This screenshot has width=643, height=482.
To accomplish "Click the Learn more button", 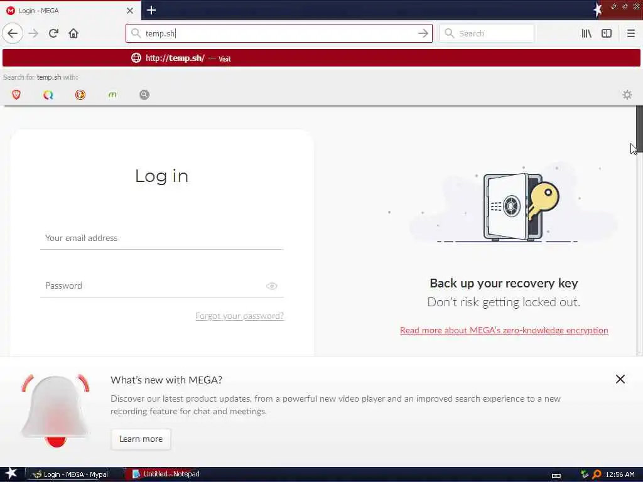I will click(141, 439).
